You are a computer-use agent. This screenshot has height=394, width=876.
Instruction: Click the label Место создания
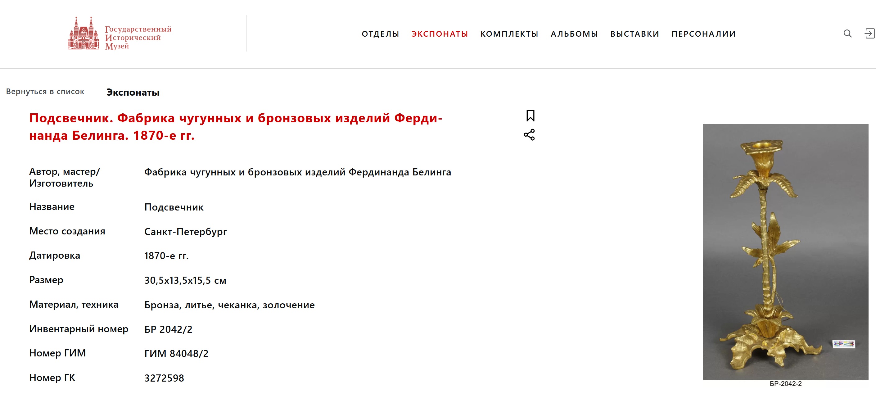(67, 231)
